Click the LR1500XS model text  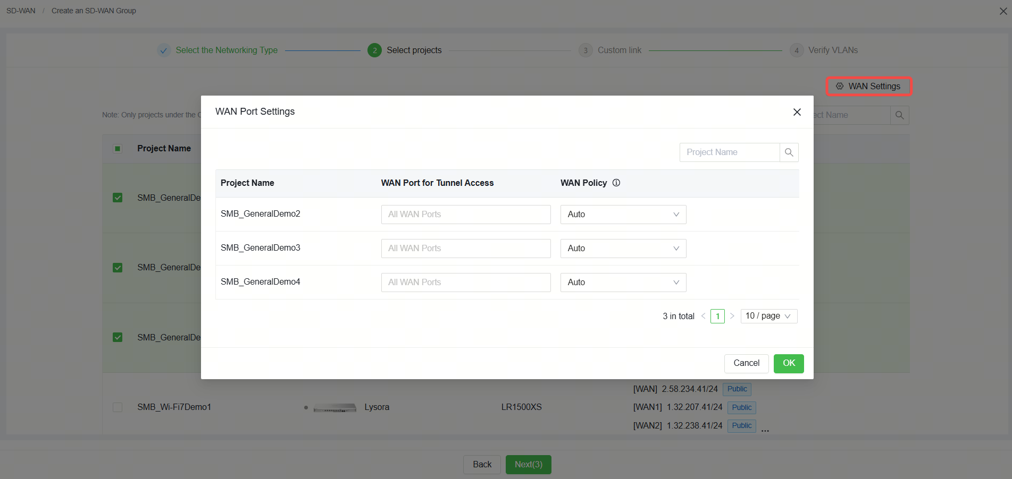point(521,407)
